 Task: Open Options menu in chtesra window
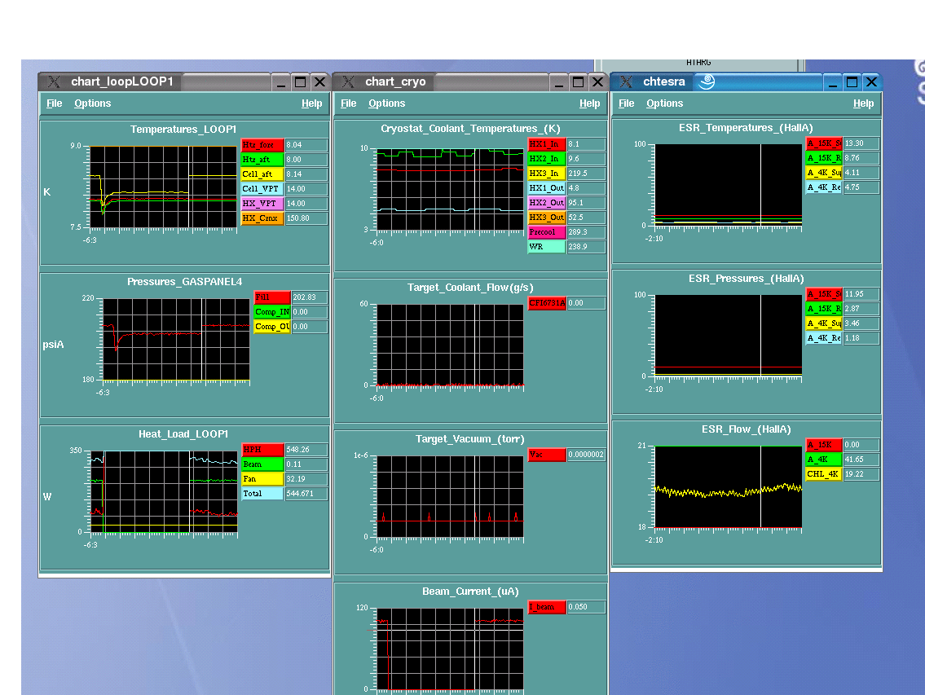pyautogui.click(x=665, y=103)
